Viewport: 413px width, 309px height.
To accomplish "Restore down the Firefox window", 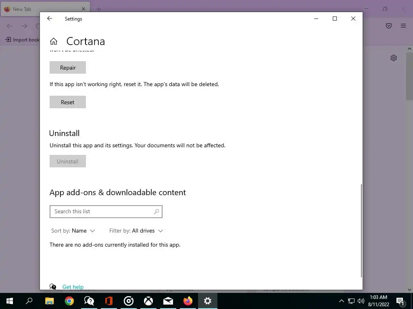I will tap(385, 9).
